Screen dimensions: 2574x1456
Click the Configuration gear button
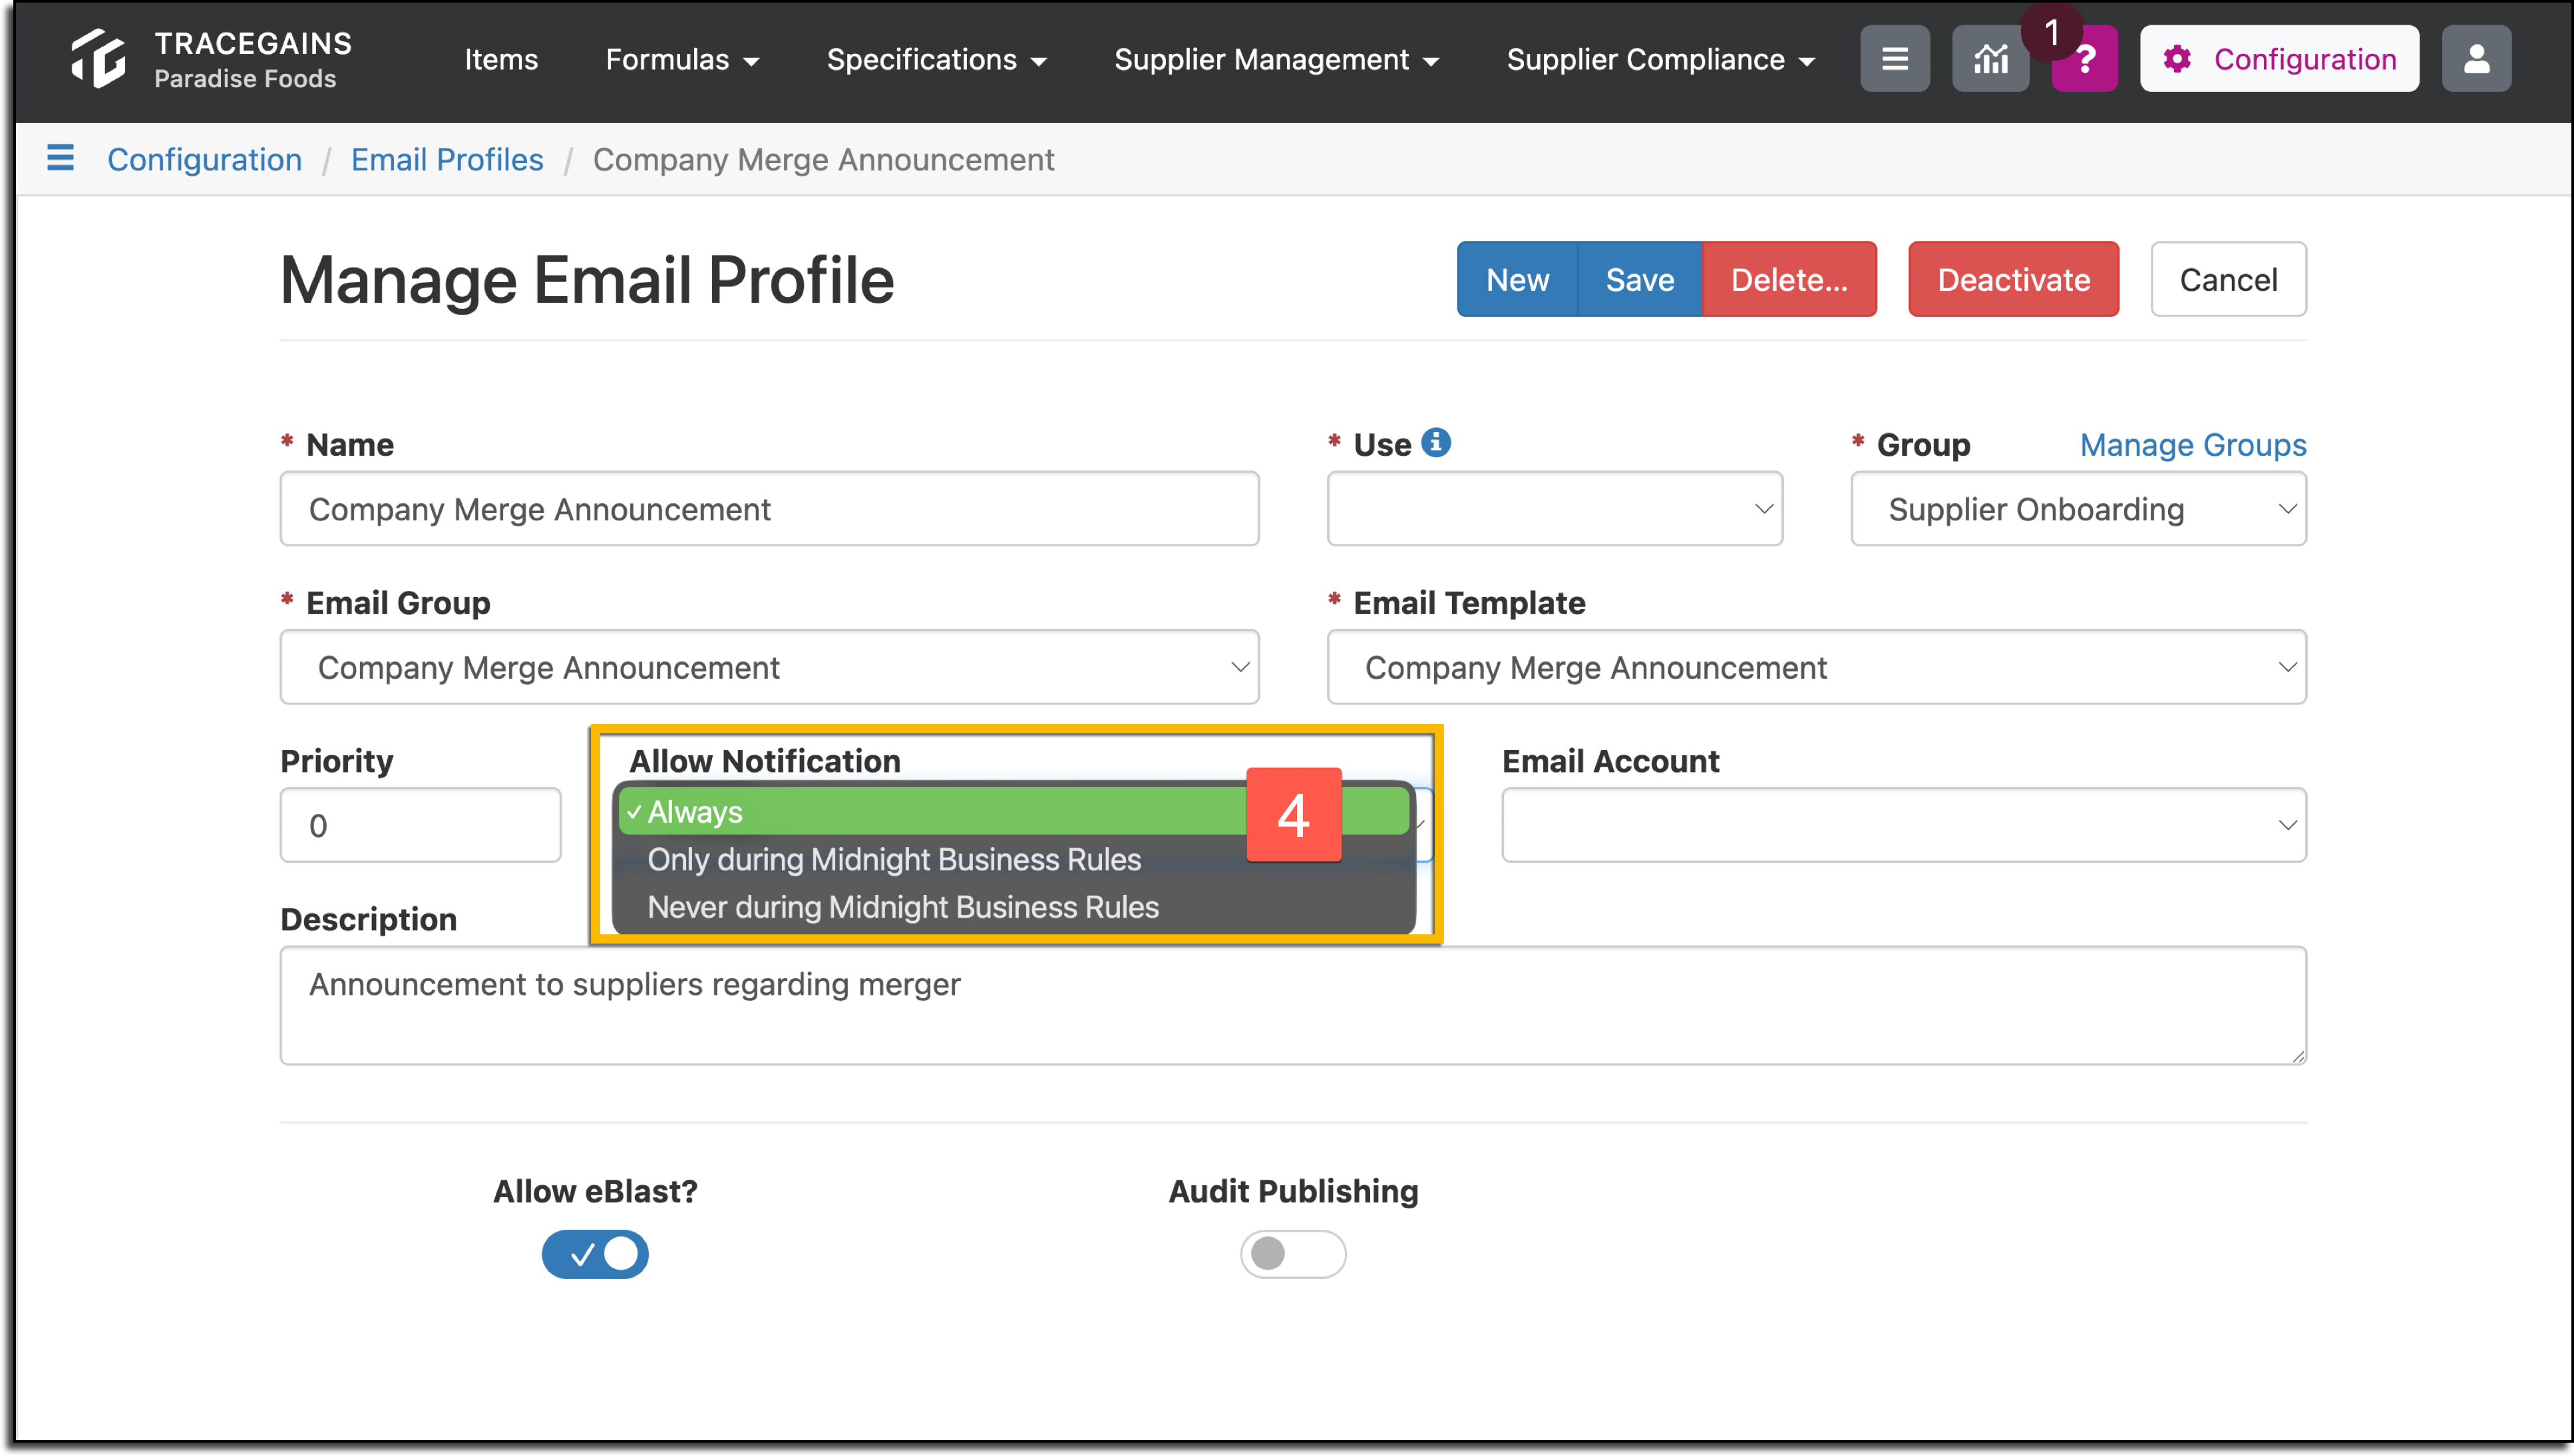[2279, 59]
